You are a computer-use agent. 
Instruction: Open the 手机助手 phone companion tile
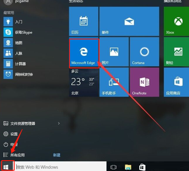click(x=114, y=82)
